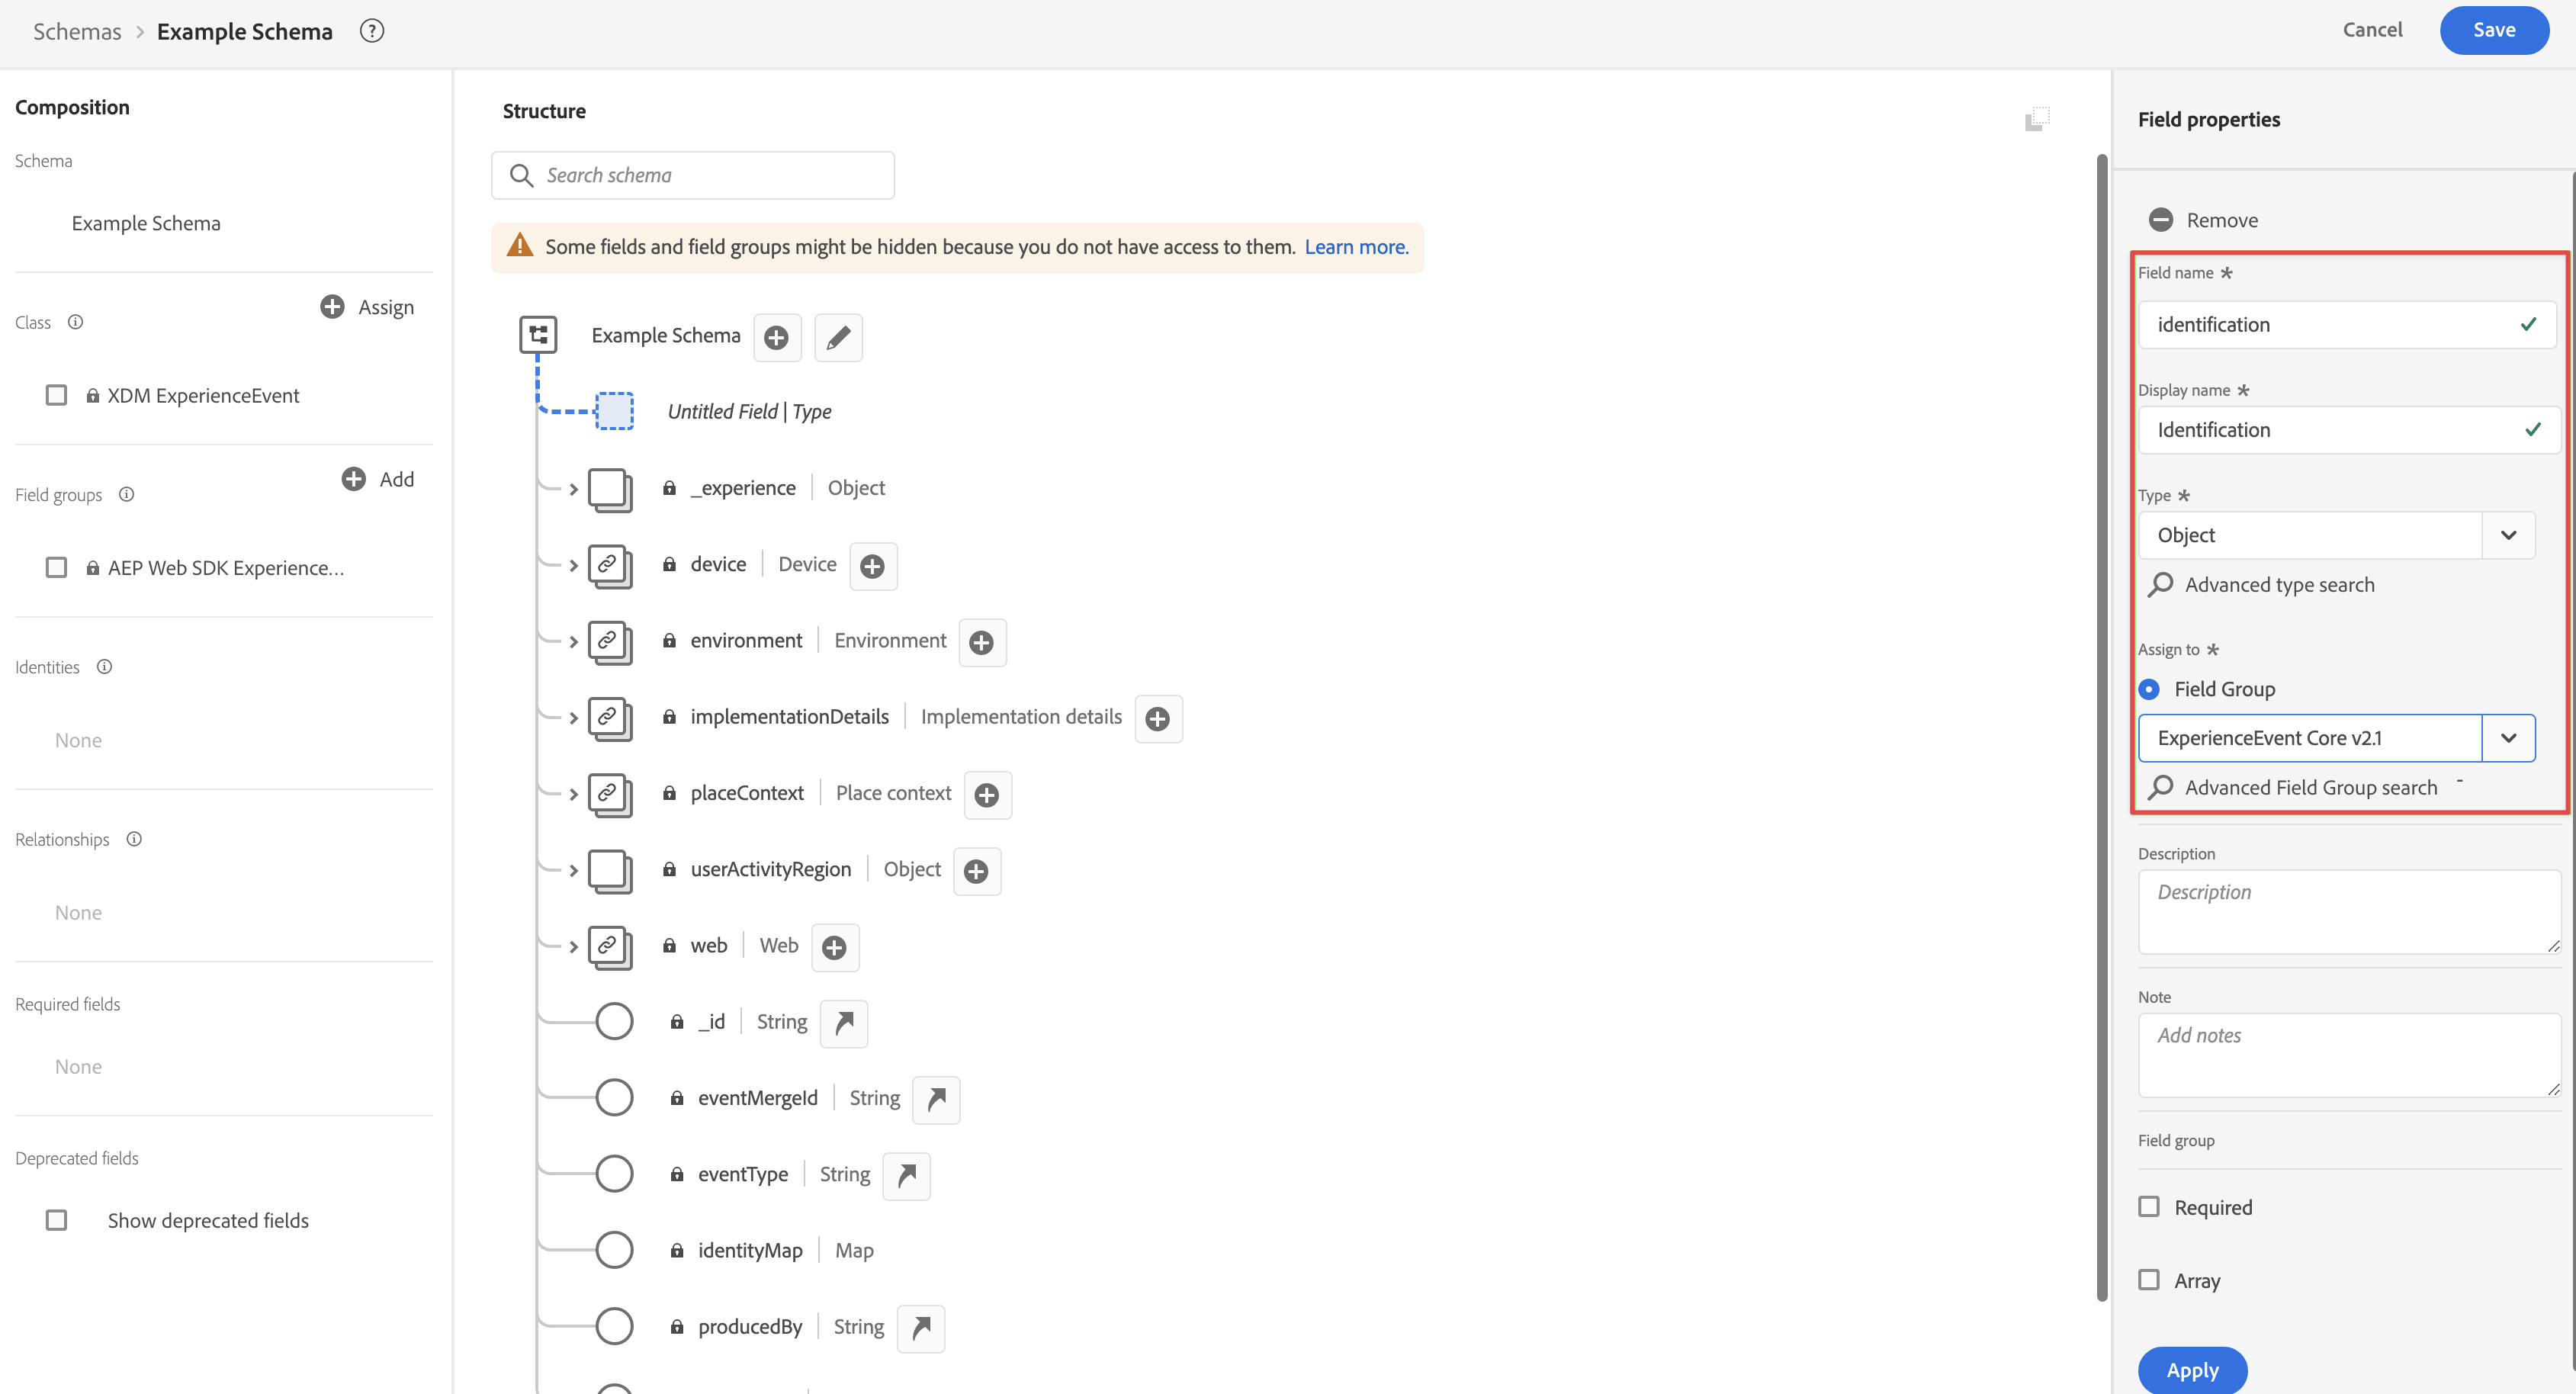Enable the Required checkbox
Image resolution: width=2576 pixels, height=1394 pixels.
(x=2149, y=1207)
